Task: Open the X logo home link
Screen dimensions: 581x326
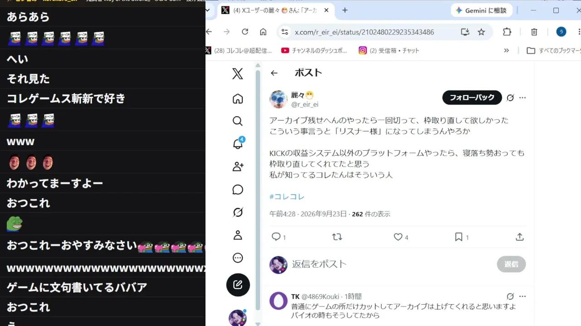Action: [237, 74]
